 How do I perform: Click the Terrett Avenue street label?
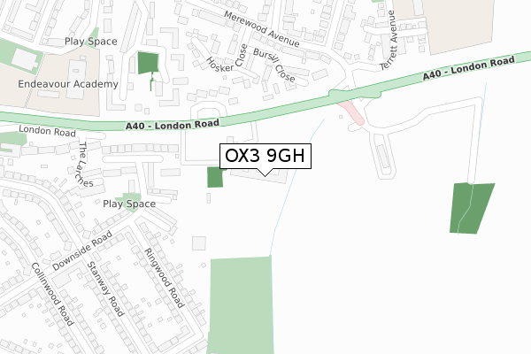(x=389, y=41)
